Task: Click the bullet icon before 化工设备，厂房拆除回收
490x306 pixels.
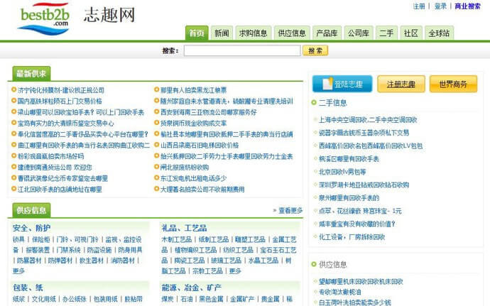Action: [x=314, y=237]
